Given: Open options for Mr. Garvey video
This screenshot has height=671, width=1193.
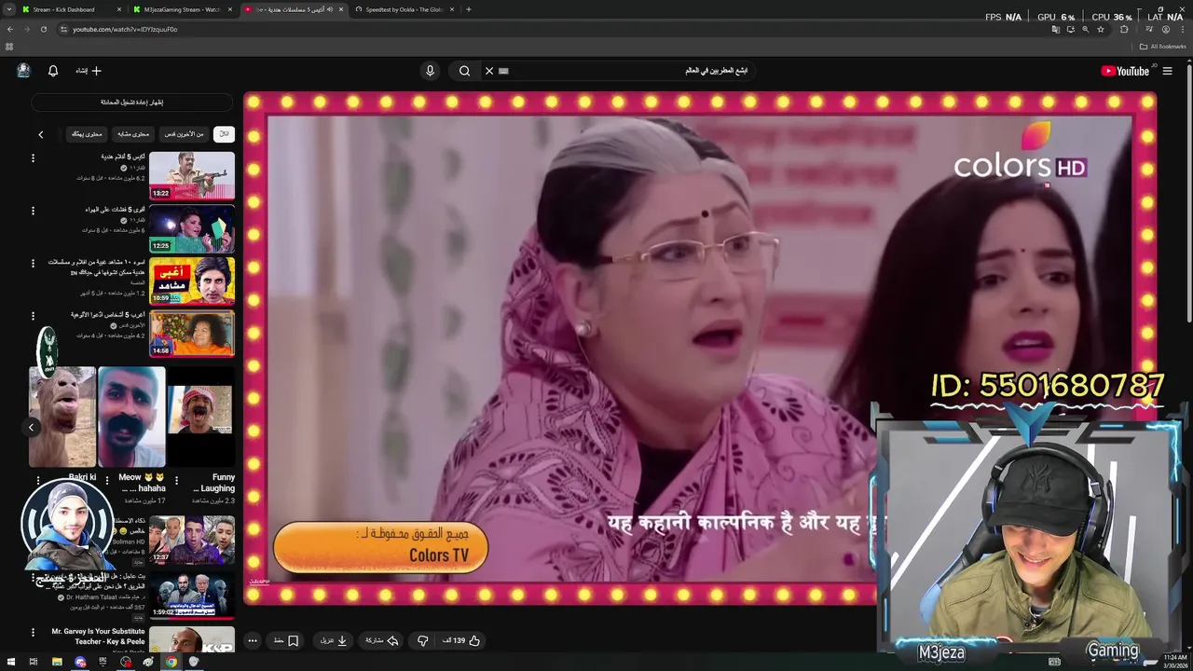Looking at the screenshot, I should [33, 633].
